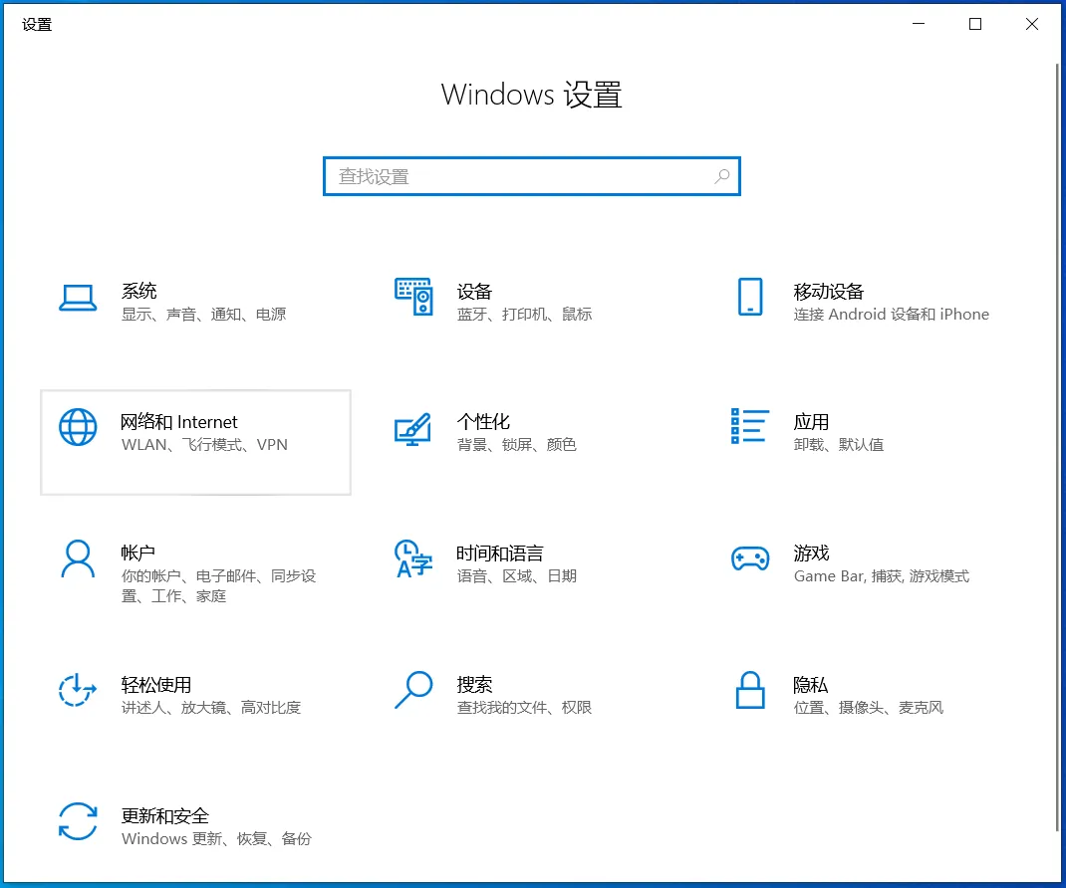The width and height of the screenshot is (1066, 888).
Task: Click the vertical scrollbar on the right
Action: click(x=1057, y=446)
